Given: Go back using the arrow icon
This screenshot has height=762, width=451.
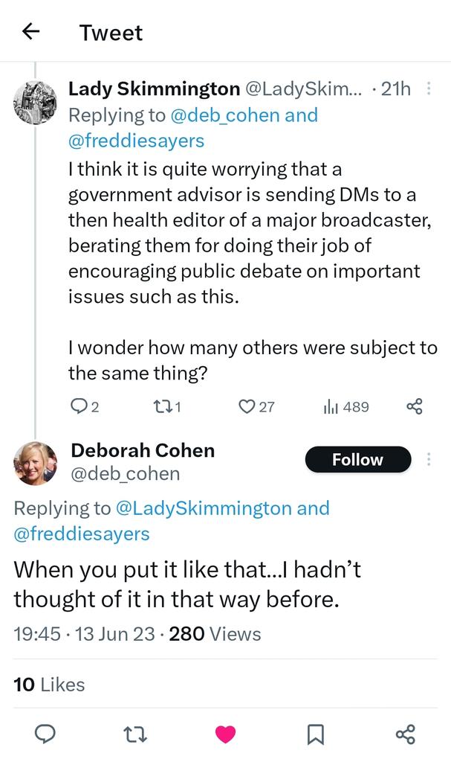Looking at the screenshot, I should click(30, 31).
